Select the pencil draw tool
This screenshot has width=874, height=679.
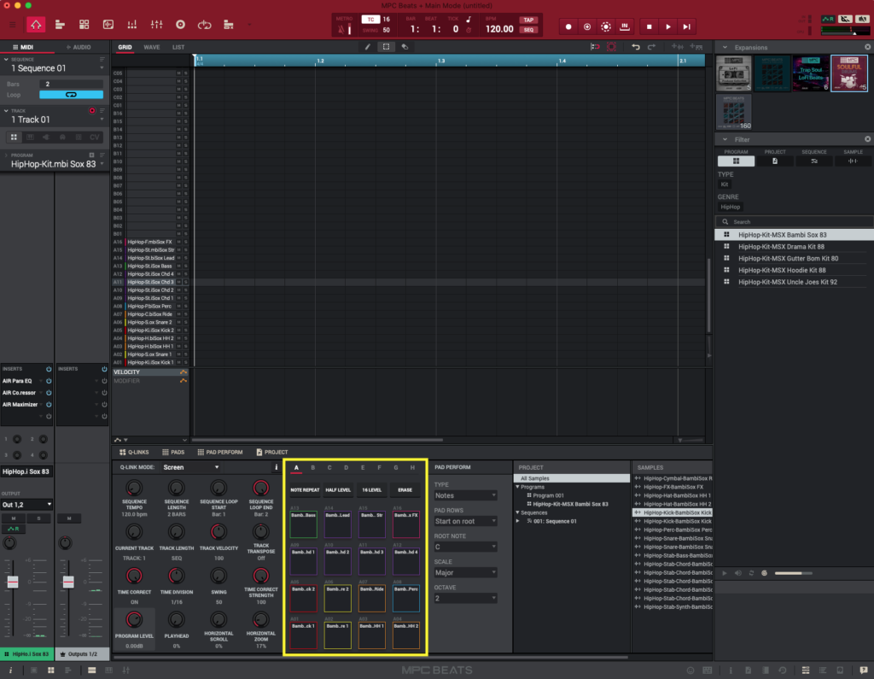367,47
